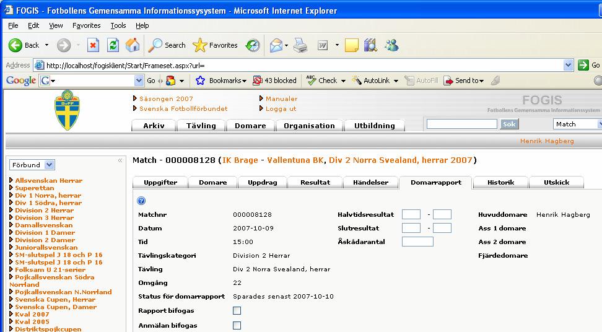Click the Google toolbar logo
Viewport: 602px width, 332px height.
click(21, 81)
